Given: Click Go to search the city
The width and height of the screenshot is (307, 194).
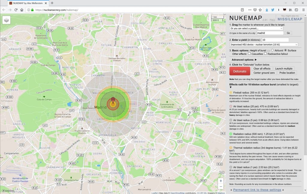Looking at the screenshot, I should click(288, 33).
